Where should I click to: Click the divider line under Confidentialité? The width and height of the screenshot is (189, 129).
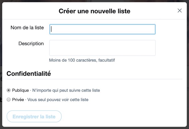pos(94,79)
